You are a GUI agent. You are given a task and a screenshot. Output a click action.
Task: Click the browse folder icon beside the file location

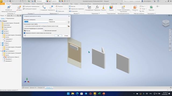pos(69,26)
